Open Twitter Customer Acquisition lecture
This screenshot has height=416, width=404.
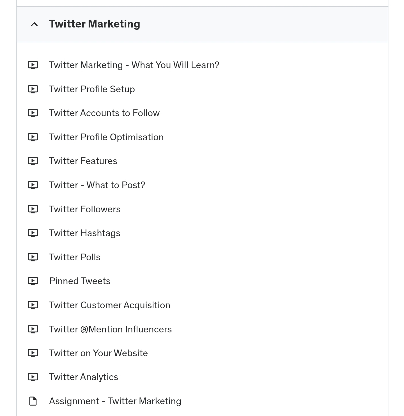110,305
